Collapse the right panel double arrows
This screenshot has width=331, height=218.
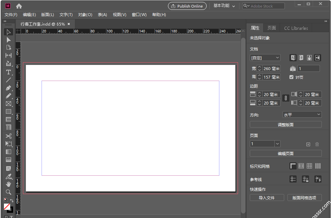(326, 21)
